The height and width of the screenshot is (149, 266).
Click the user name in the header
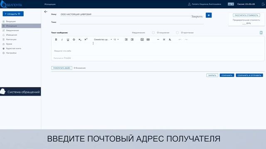[x=207, y=4]
